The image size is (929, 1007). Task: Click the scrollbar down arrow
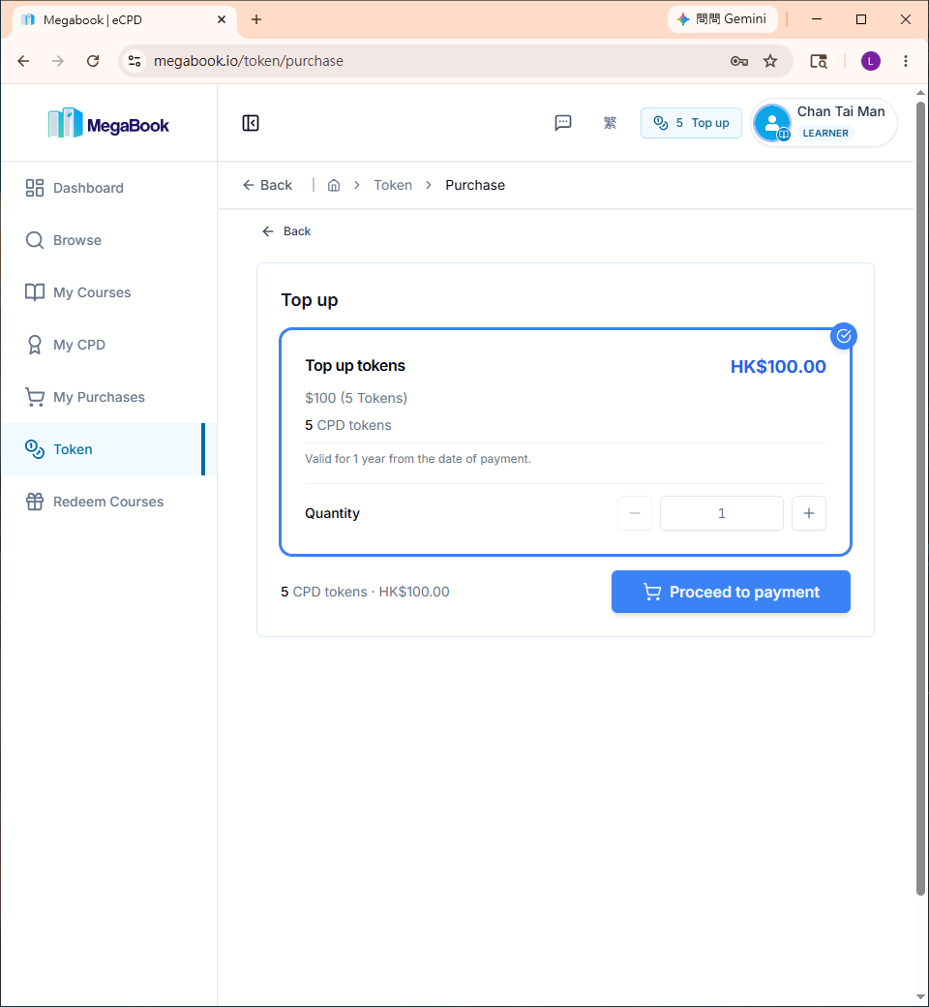[920, 997]
